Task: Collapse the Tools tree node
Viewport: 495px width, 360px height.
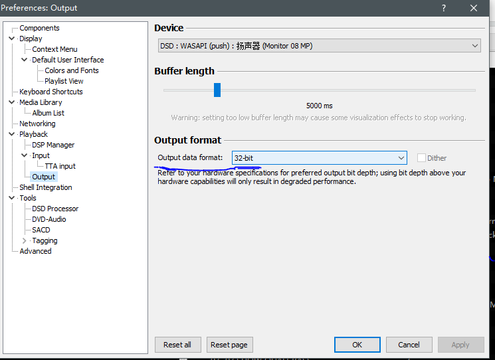Action: (x=12, y=198)
